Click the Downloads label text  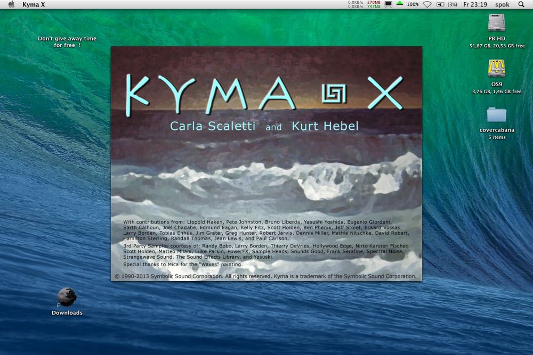pos(67,313)
